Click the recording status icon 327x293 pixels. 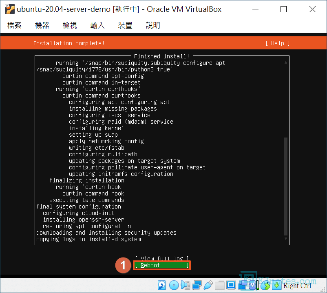click(242, 285)
